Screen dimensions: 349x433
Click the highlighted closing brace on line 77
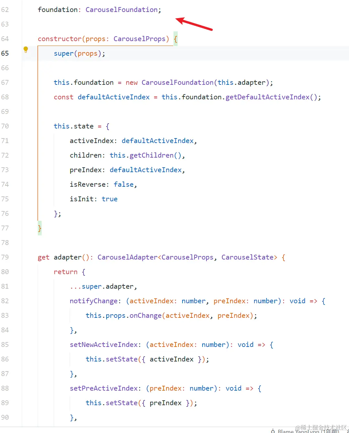[x=40, y=228]
